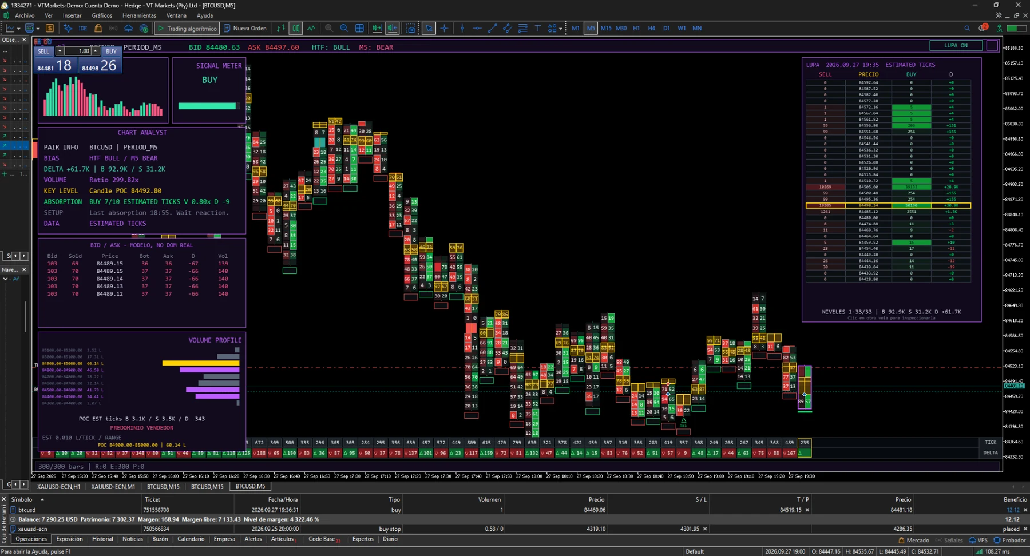
Task: Switch timeframe to M1
Action: (x=575, y=28)
